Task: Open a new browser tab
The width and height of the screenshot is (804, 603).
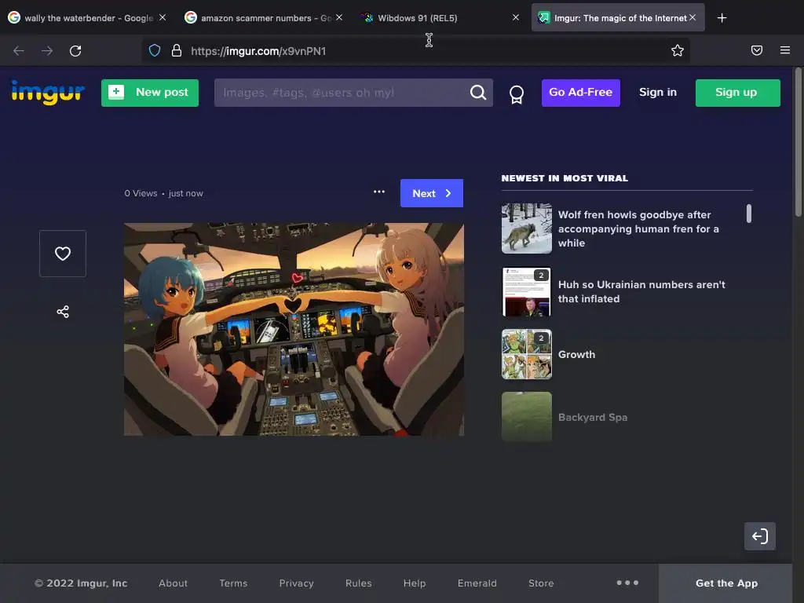Action: (x=722, y=18)
